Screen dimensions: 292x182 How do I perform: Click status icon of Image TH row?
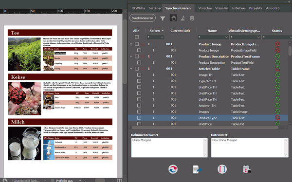(x=277, y=75)
